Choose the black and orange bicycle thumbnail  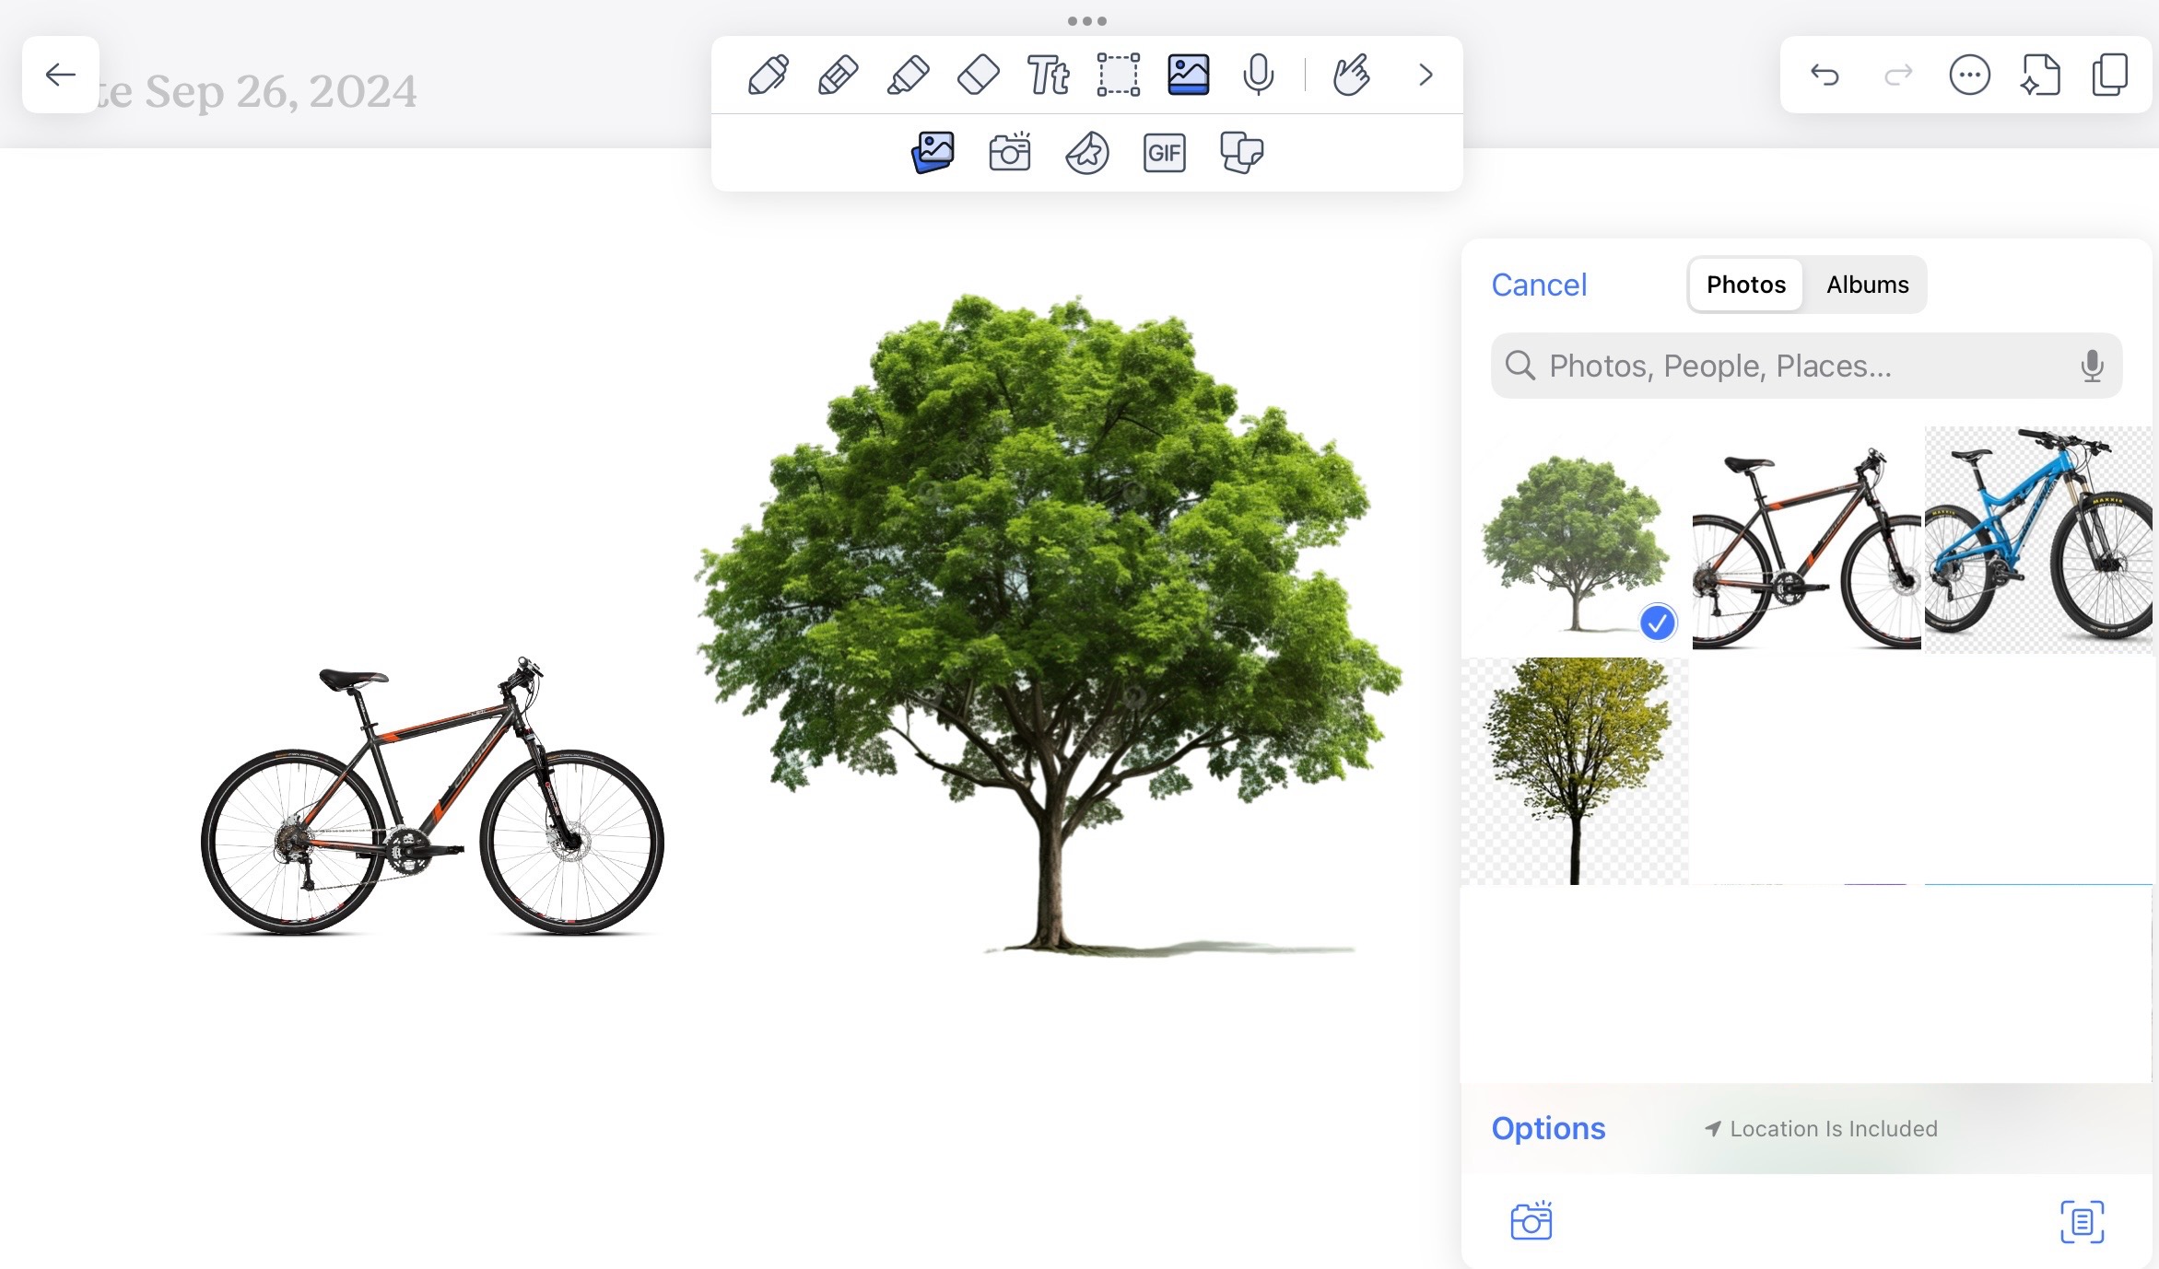[x=1807, y=540]
